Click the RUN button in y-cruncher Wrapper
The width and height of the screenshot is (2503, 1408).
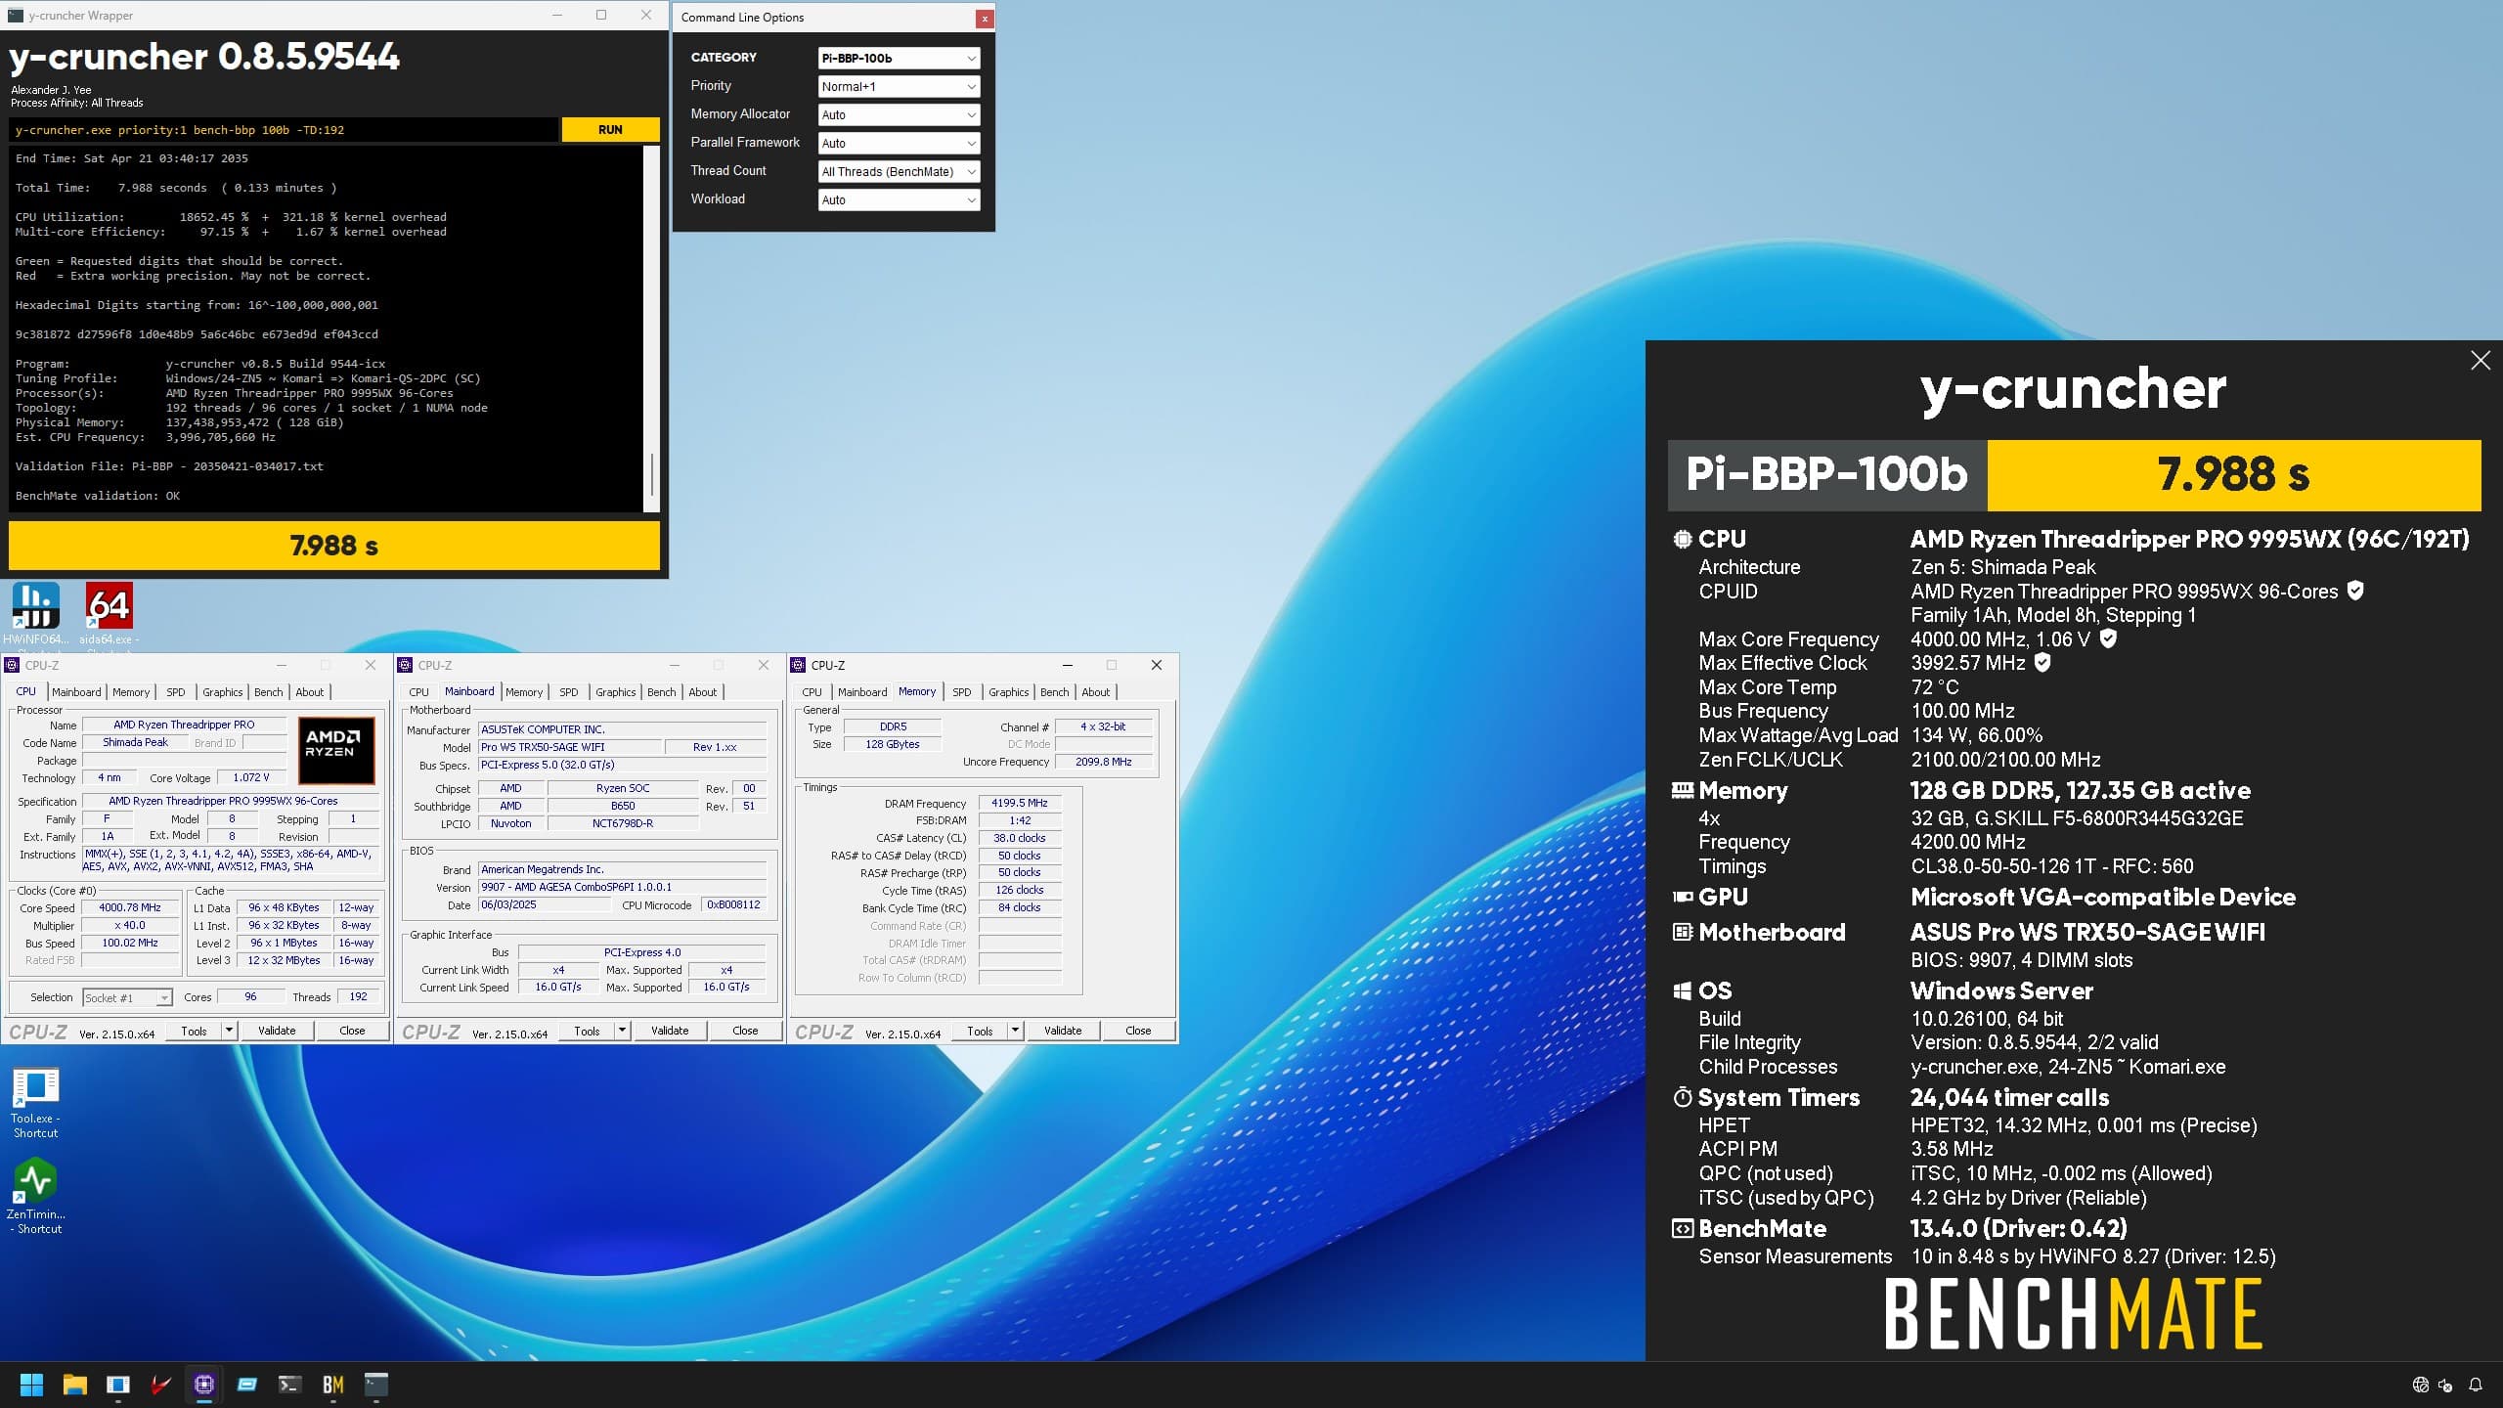[610, 129]
